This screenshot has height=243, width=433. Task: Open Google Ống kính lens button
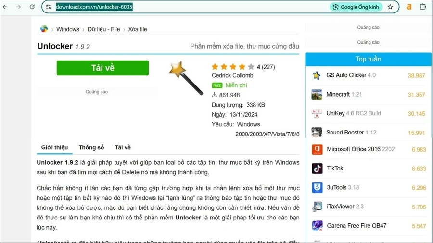356,7
